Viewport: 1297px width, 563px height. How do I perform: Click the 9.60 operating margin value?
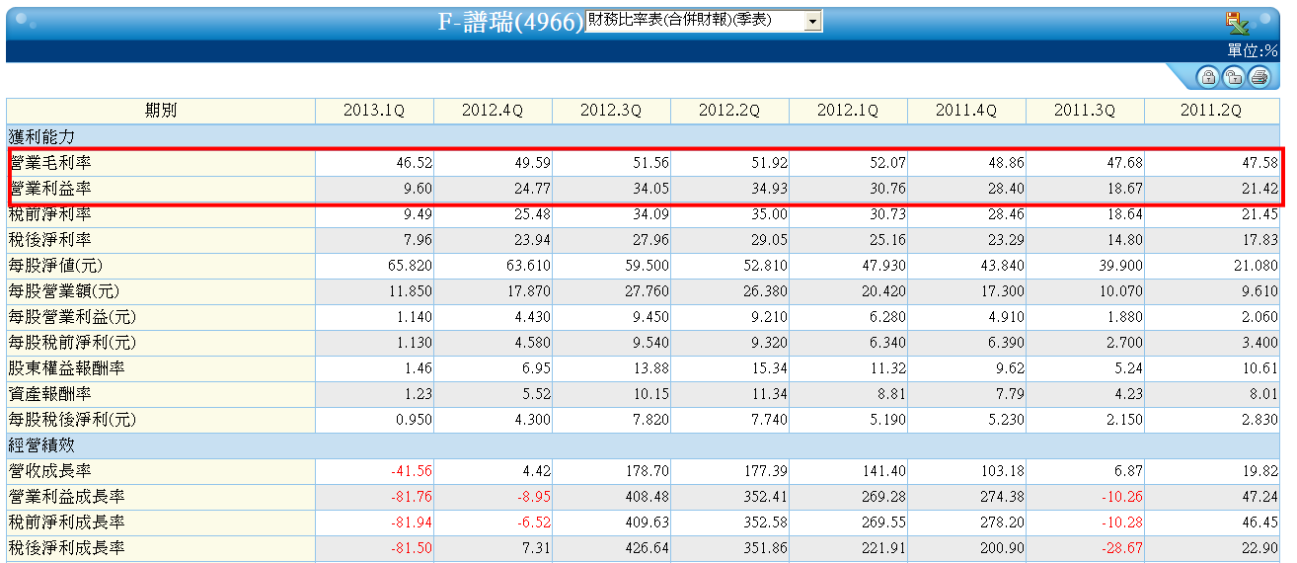pos(419,188)
